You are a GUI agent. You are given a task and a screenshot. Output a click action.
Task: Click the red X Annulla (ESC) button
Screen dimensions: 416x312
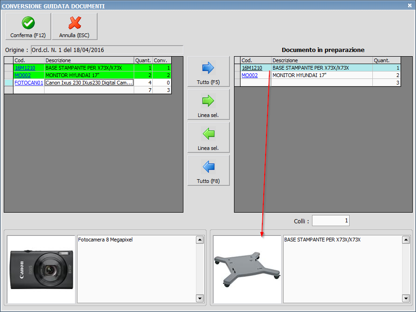click(75, 26)
